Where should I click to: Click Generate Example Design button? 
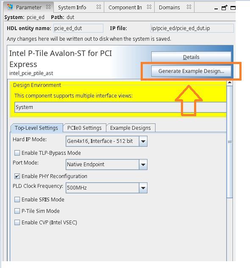pos(191,71)
